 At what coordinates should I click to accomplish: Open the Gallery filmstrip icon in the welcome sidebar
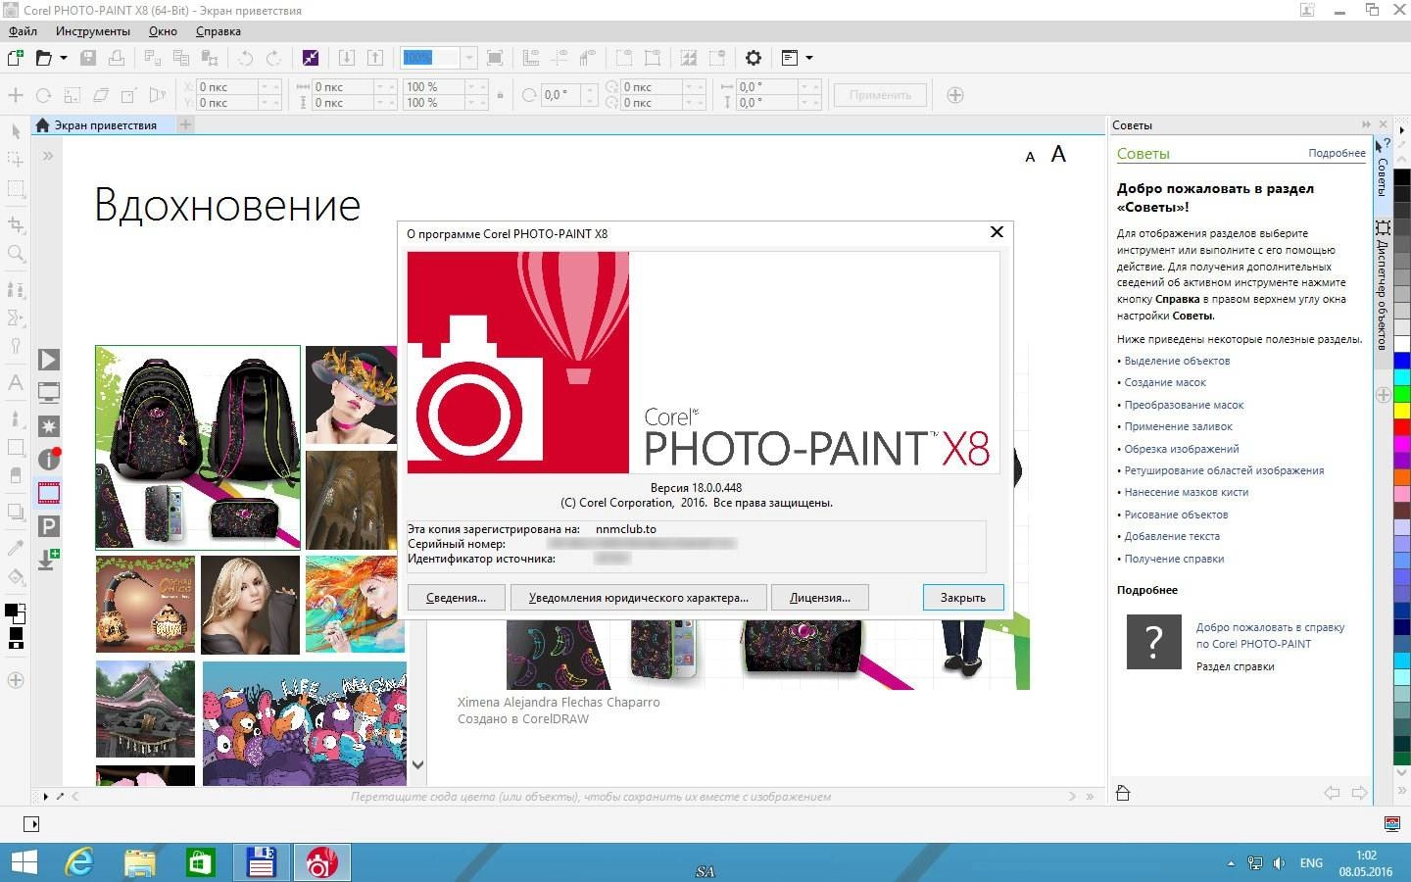point(49,493)
